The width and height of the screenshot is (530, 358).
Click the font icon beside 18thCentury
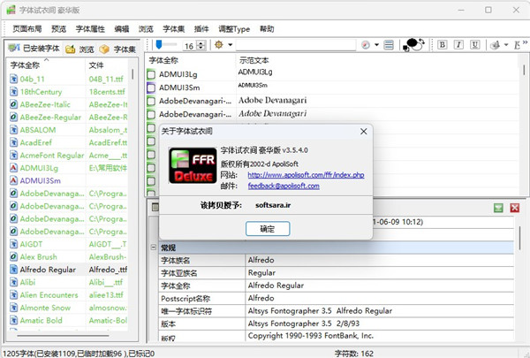pos(13,92)
